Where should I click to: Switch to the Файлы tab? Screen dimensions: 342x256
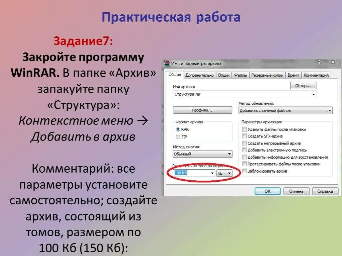tap(240, 75)
